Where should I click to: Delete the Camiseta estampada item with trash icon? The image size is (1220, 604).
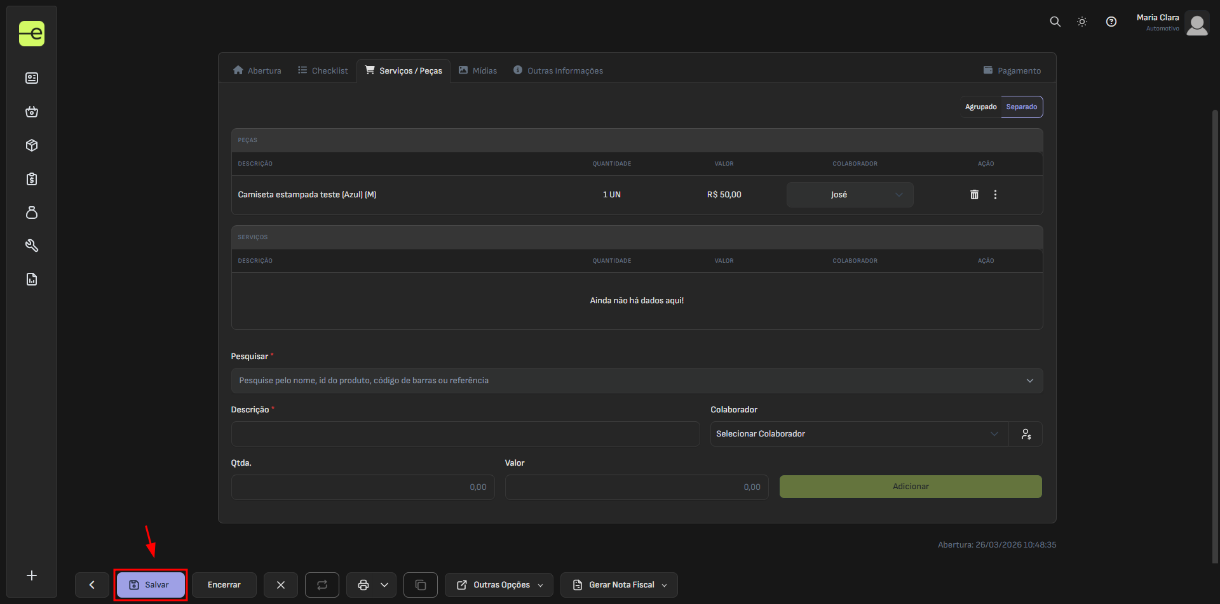point(974,195)
